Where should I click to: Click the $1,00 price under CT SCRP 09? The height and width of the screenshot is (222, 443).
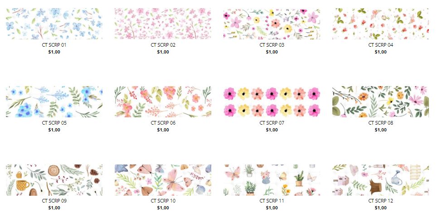(x=54, y=208)
